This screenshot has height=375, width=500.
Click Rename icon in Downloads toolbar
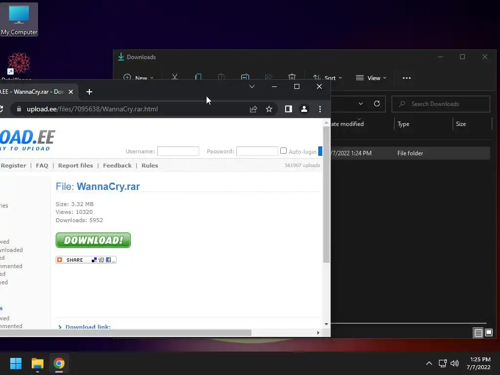[245, 77]
